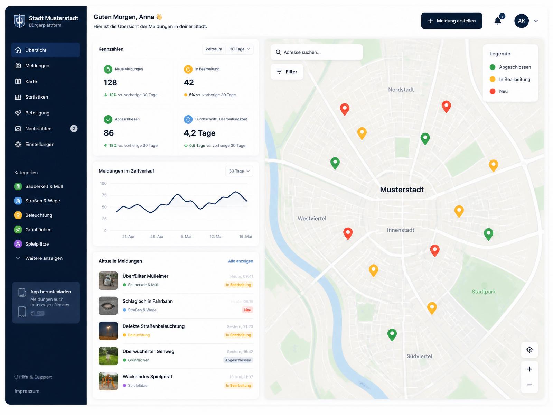Select Grünflächen category icon

click(18, 230)
